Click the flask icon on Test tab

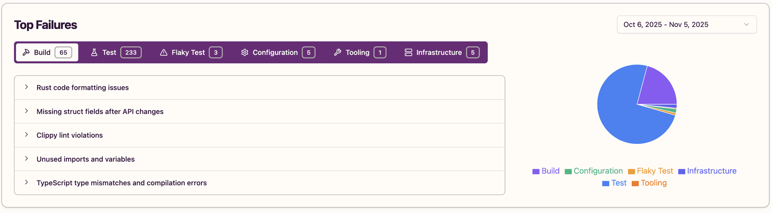point(94,53)
